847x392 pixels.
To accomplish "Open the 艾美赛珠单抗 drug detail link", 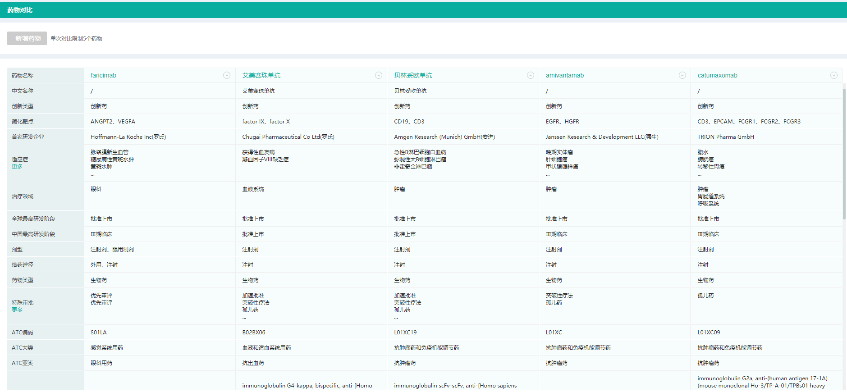I will (261, 75).
